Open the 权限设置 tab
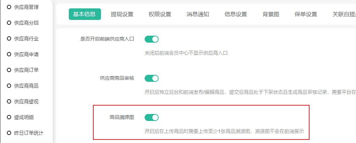 coord(160,14)
